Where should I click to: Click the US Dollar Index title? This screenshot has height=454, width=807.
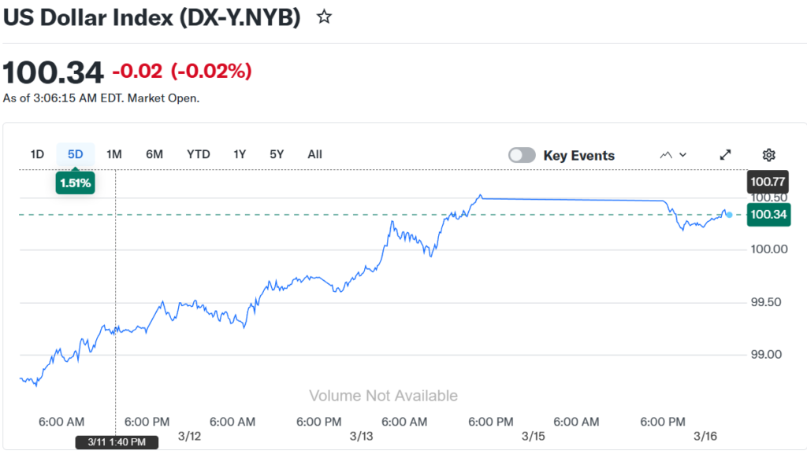(152, 18)
